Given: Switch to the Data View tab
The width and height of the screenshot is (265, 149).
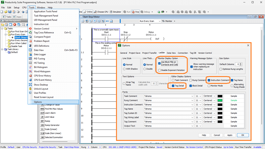Looking at the screenshot, I should [171, 53].
